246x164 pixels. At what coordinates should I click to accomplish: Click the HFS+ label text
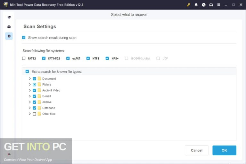tap(115, 59)
